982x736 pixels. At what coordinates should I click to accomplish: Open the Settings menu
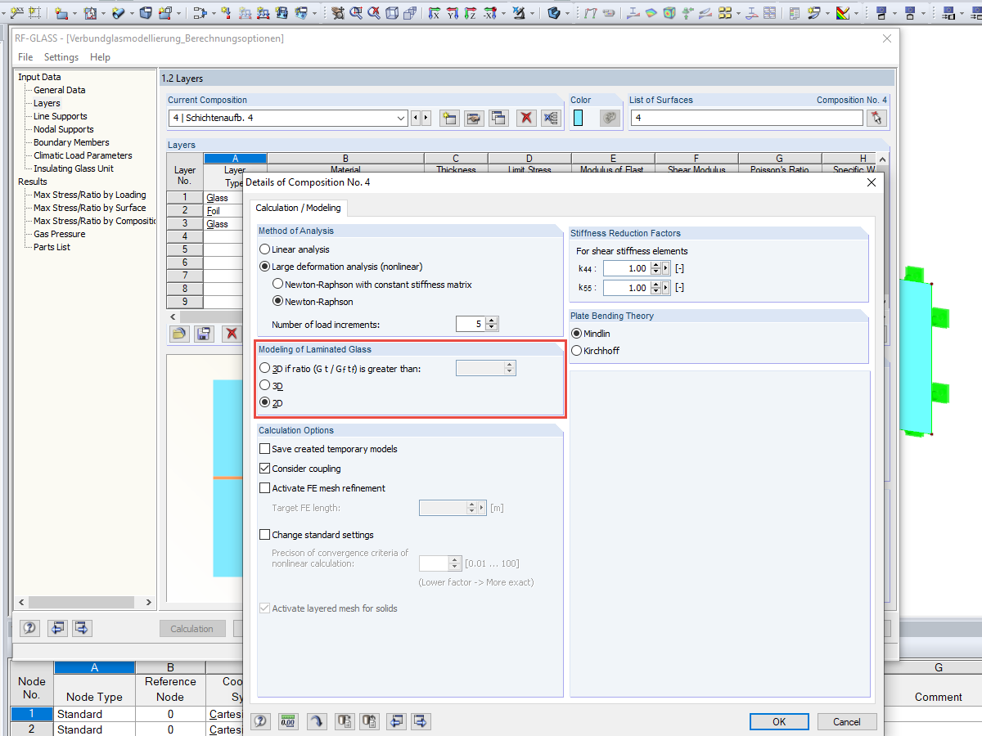click(61, 56)
